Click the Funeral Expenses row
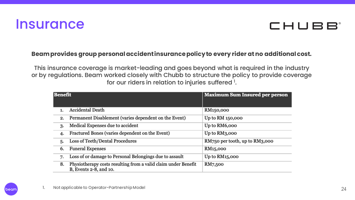 [87, 149]
